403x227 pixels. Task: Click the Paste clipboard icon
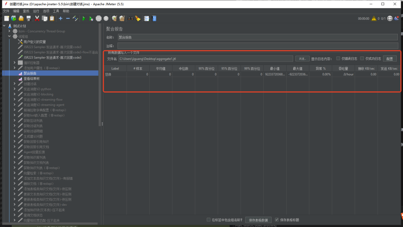point(52,18)
